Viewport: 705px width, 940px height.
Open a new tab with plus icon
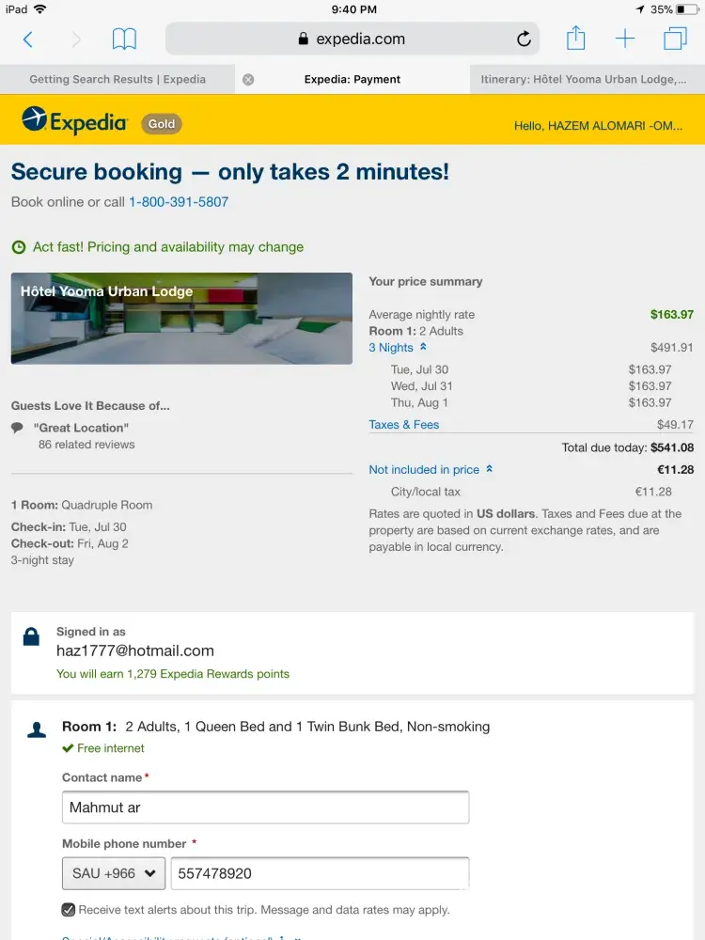coord(625,39)
